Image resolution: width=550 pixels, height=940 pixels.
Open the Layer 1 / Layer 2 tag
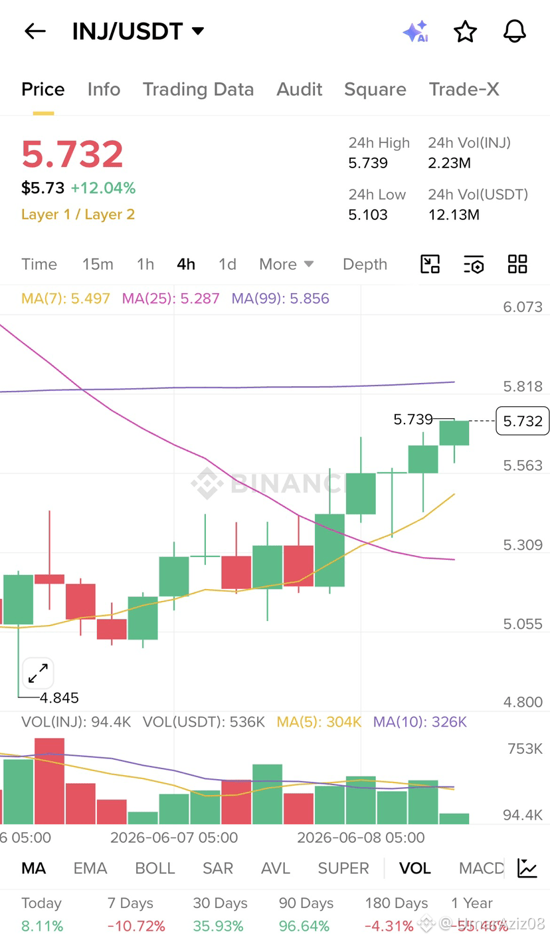pyautogui.click(x=78, y=214)
